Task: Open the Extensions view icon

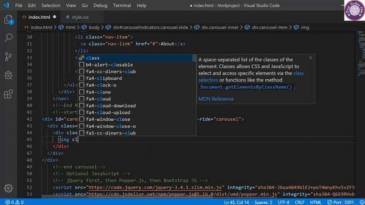Action: pos(9,94)
